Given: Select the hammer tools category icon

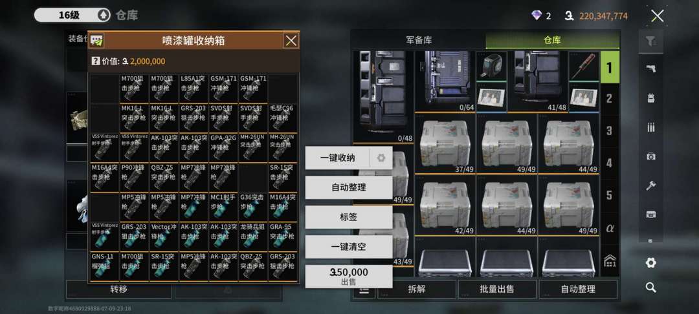Looking at the screenshot, I should point(651,185).
